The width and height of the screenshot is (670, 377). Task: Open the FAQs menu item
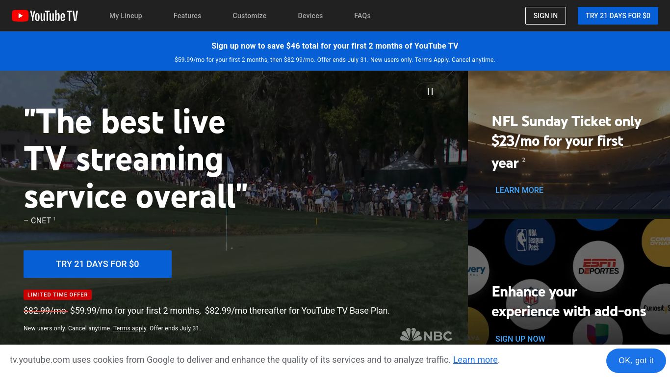point(362,16)
